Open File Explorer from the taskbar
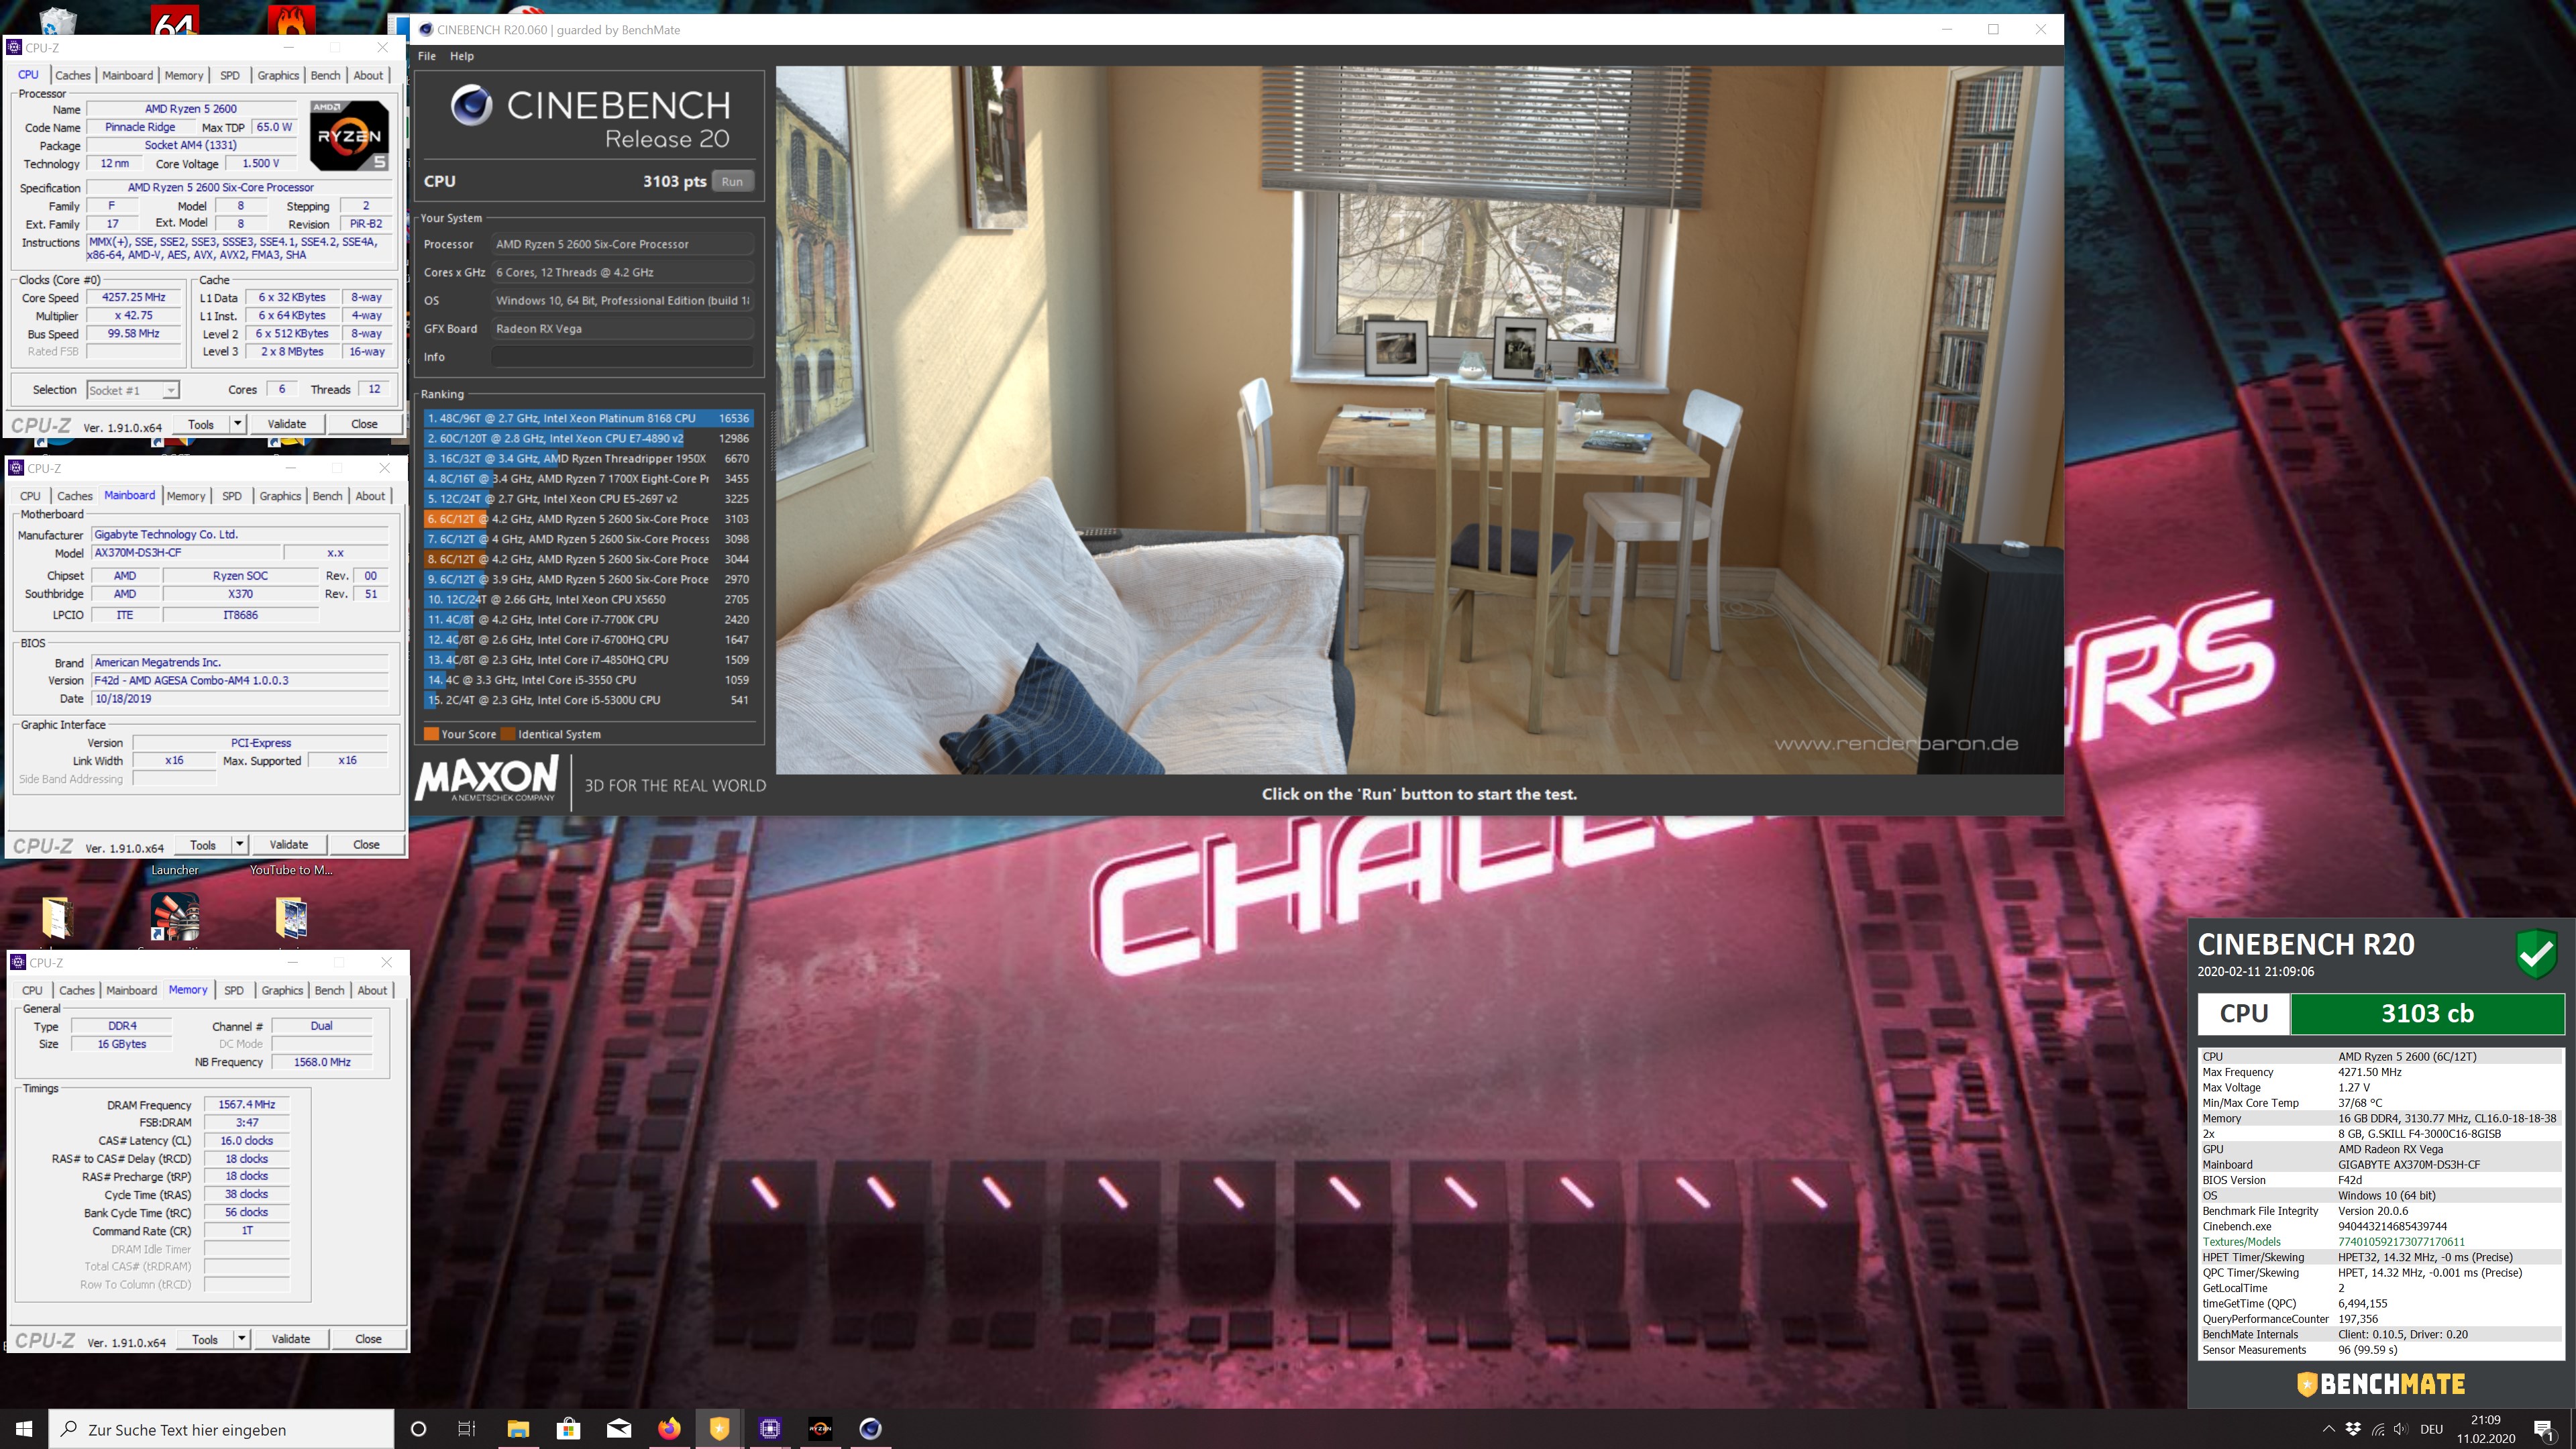Image resolution: width=2576 pixels, height=1449 pixels. (518, 1428)
